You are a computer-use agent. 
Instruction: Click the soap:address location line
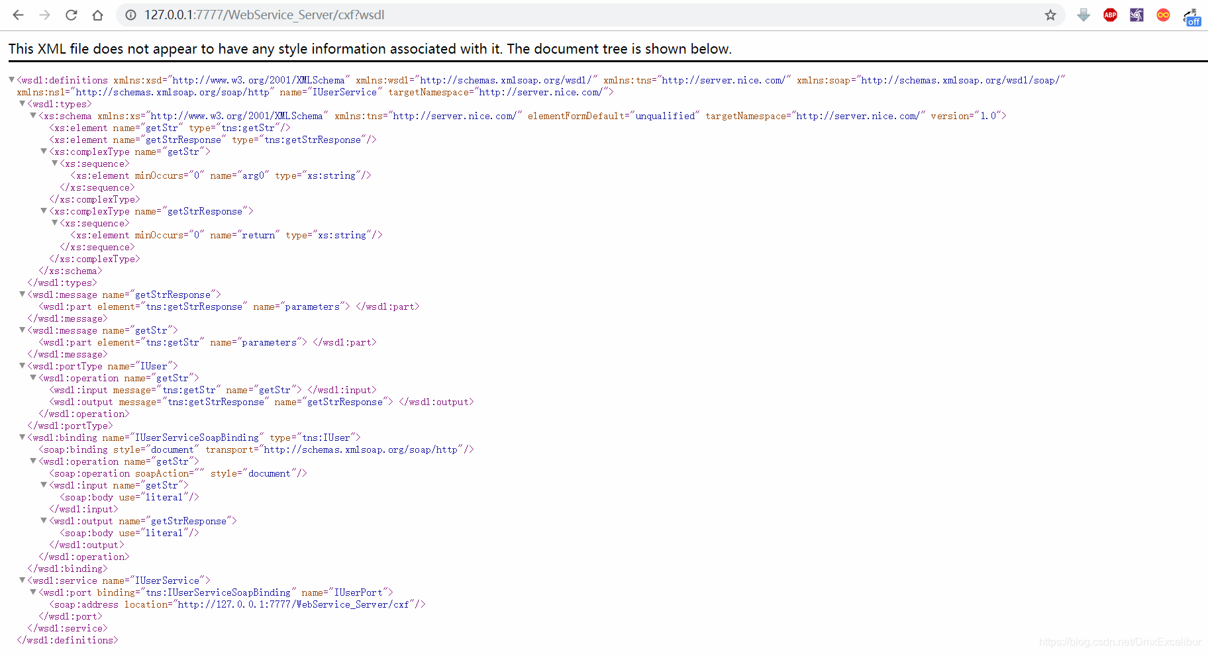(237, 604)
